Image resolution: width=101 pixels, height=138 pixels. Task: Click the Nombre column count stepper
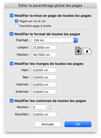(x=50, y=107)
